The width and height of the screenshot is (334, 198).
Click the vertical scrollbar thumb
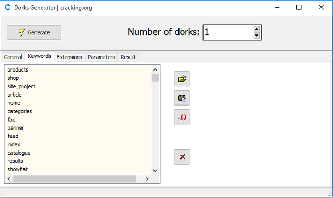tap(156, 78)
